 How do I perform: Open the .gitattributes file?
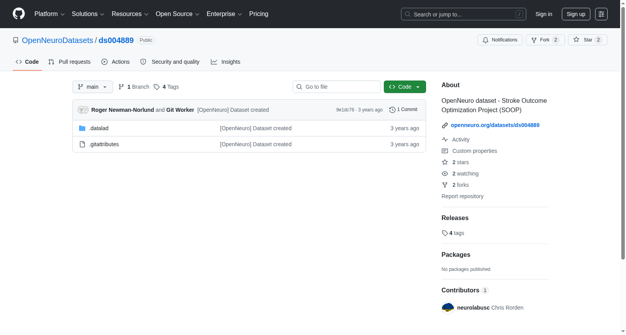(104, 144)
